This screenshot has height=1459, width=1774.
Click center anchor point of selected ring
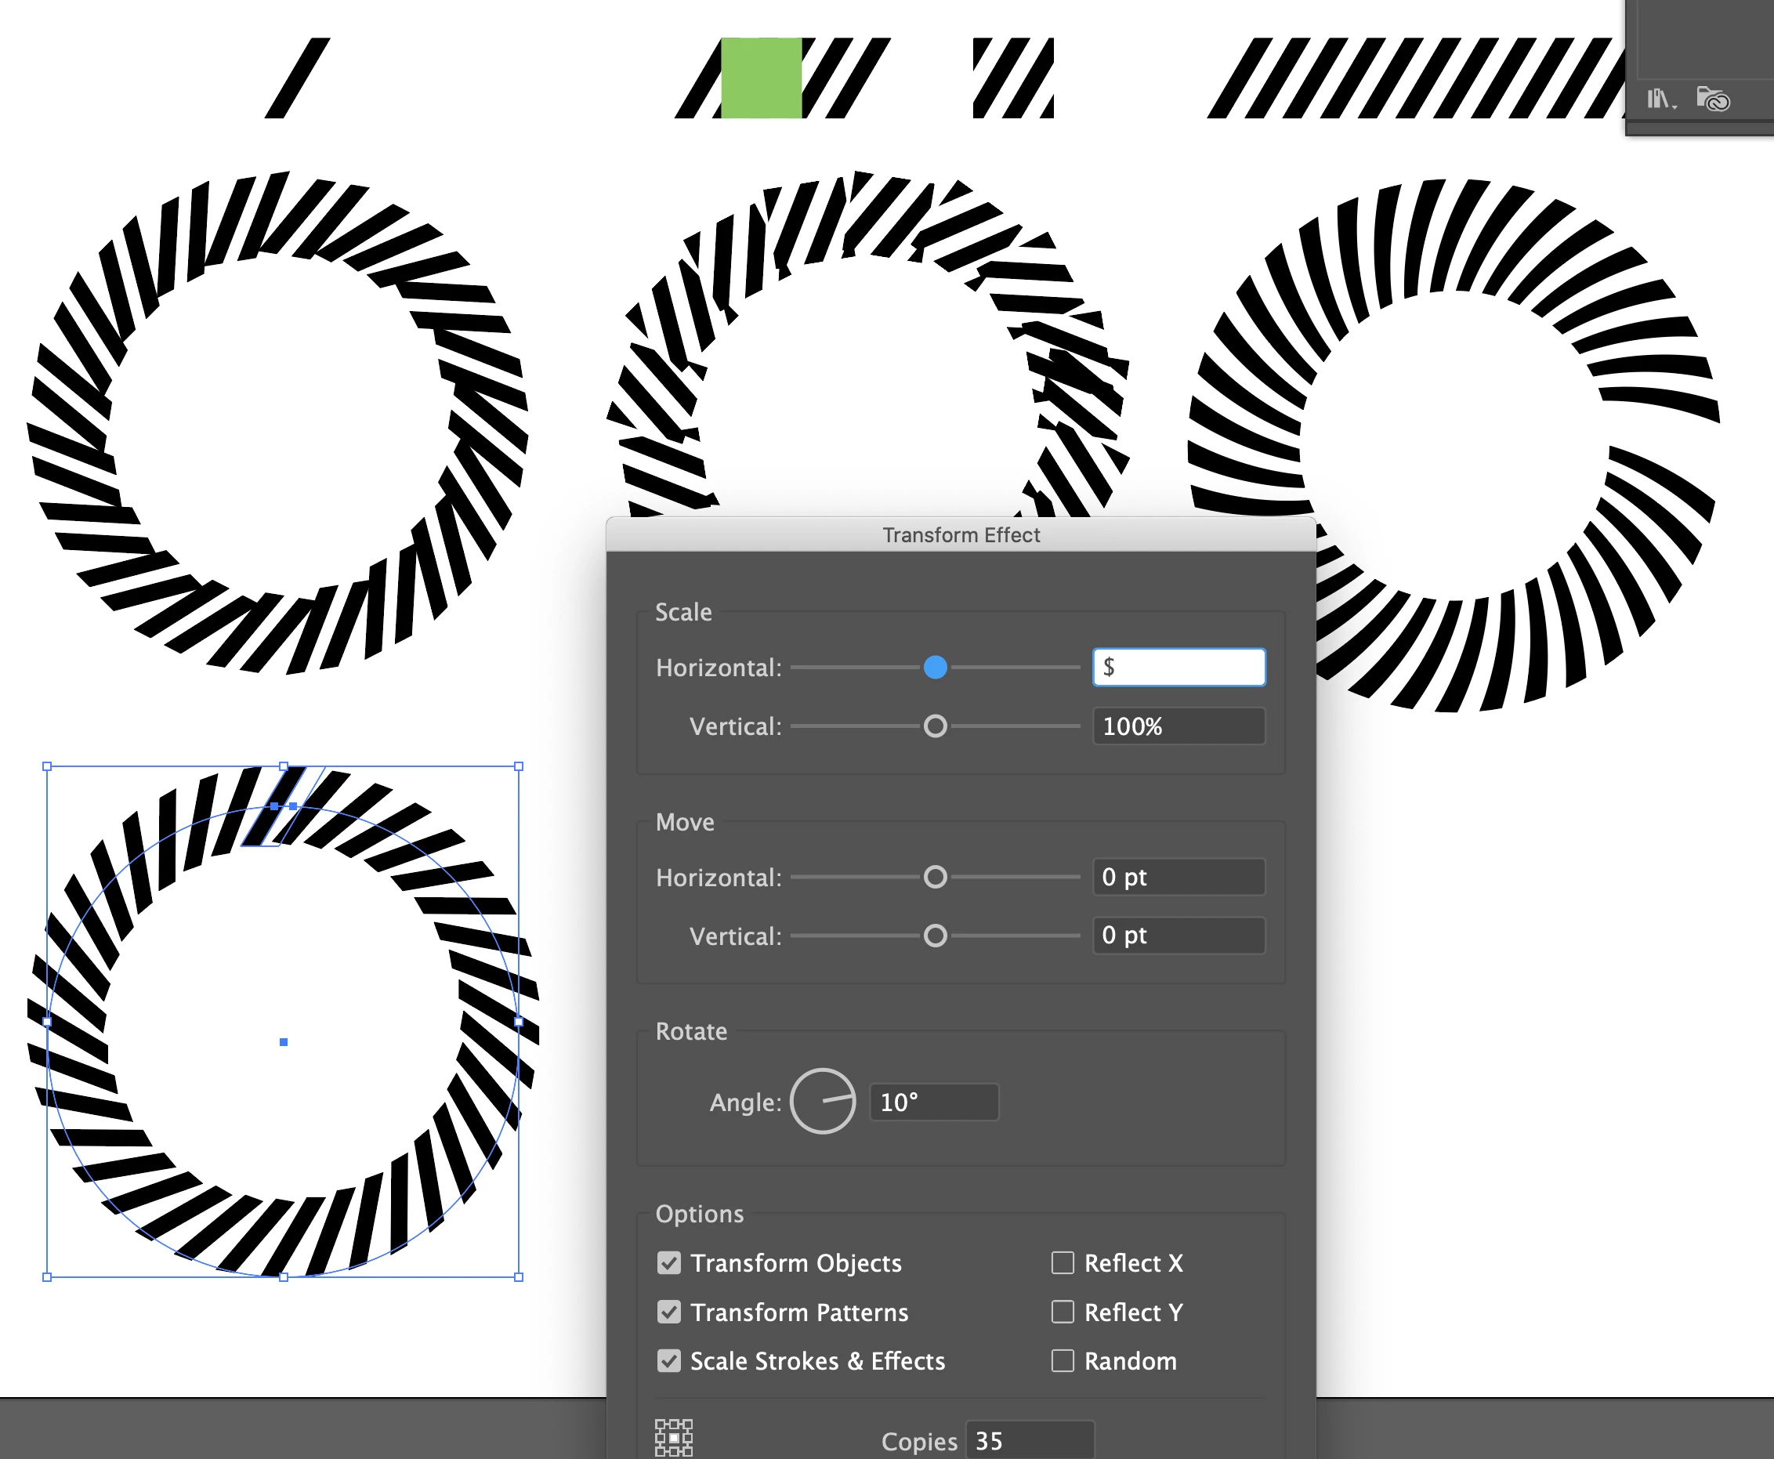pos(284,1042)
